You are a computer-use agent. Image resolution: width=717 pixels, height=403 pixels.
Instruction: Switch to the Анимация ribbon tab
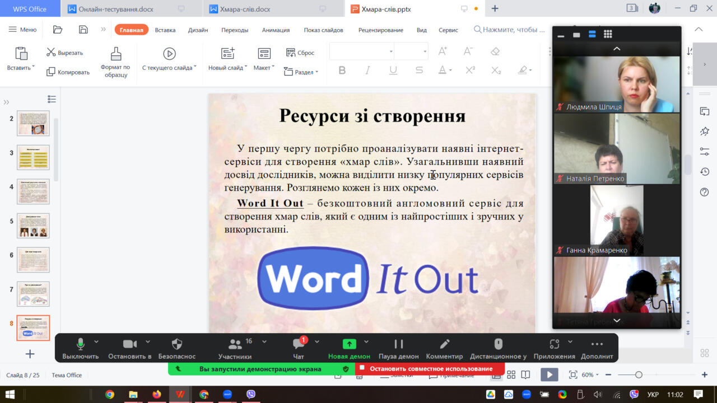(276, 30)
